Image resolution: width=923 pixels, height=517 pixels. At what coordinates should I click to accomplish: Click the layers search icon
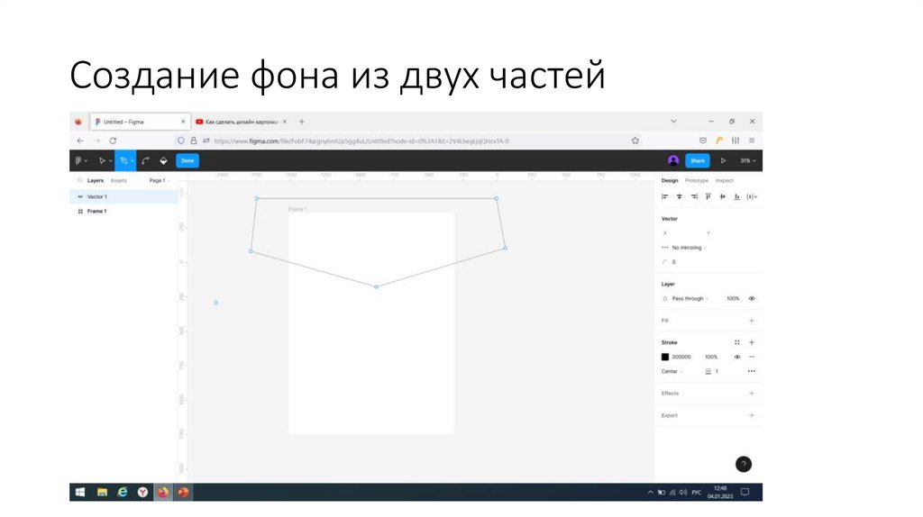pos(80,180)
